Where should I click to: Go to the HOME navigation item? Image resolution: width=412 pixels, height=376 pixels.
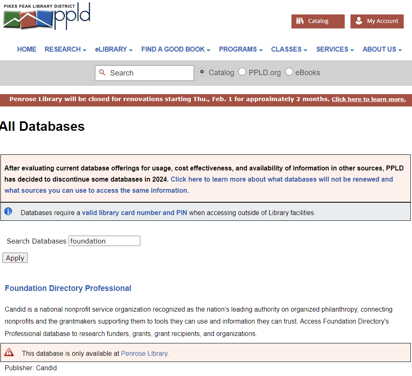point(27,49)
